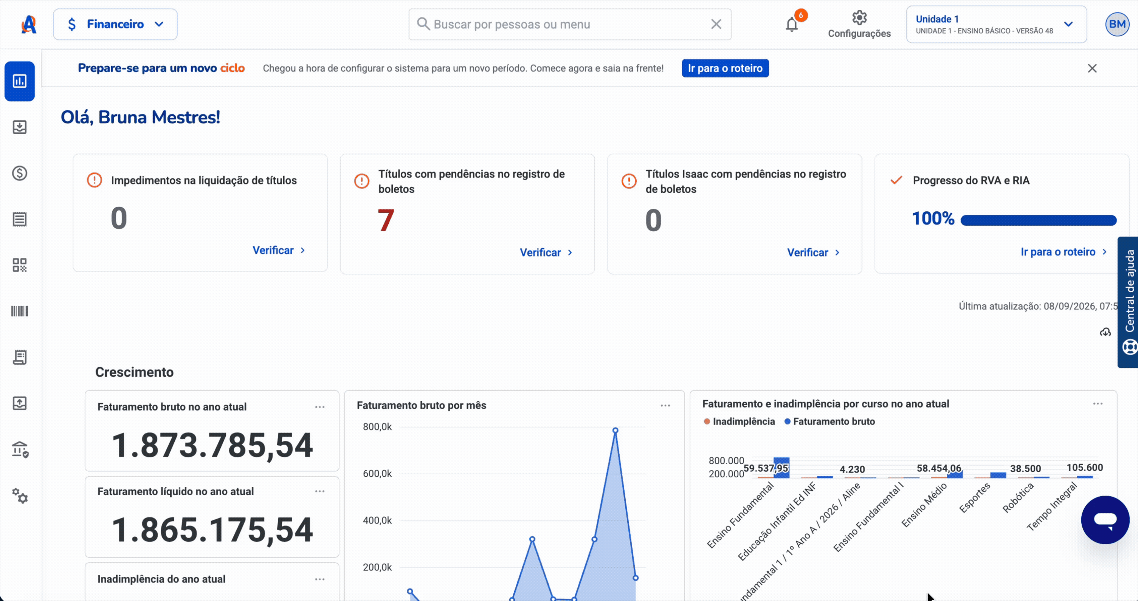Open the barcode sidebar icon
The width and height of the screenshot is (1138, 601).
[19, 311]
